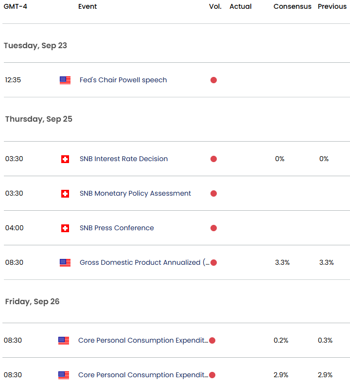Click red volatility dot for SNB Interest Rate Decision
The height and width of the screenshot is (385, 350).
213,159
